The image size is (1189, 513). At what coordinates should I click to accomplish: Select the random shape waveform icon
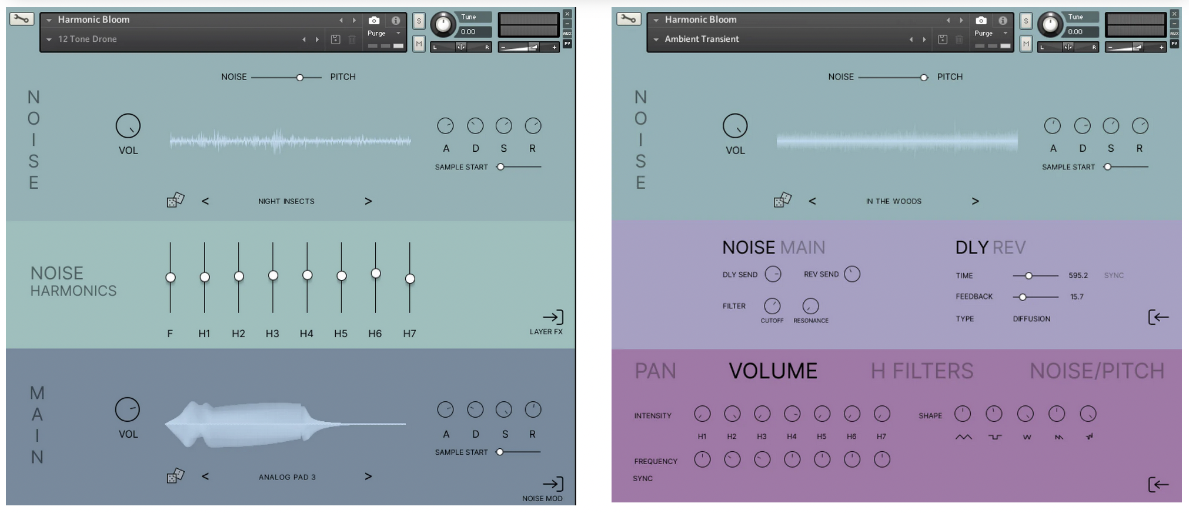[x=1090, y=437]
